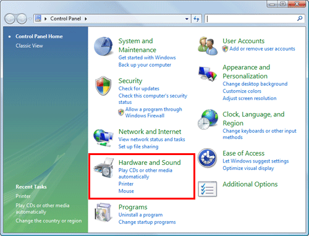Click the Security shield icon
Screen dimensions: 309x236
103,86
